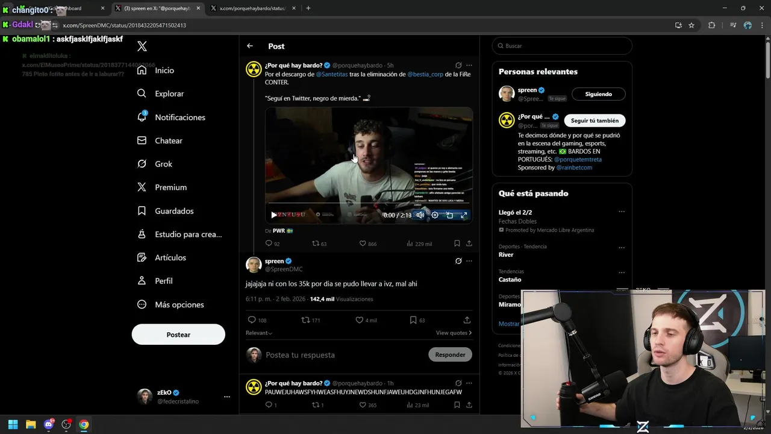771x434 pixels.
Task: Open new browser tab
Action: [308, 8]
